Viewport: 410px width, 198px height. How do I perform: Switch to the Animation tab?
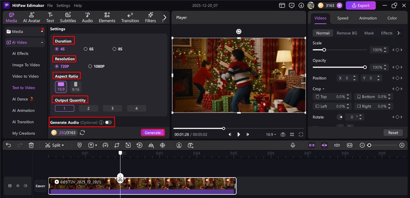[x=368, y=18]
